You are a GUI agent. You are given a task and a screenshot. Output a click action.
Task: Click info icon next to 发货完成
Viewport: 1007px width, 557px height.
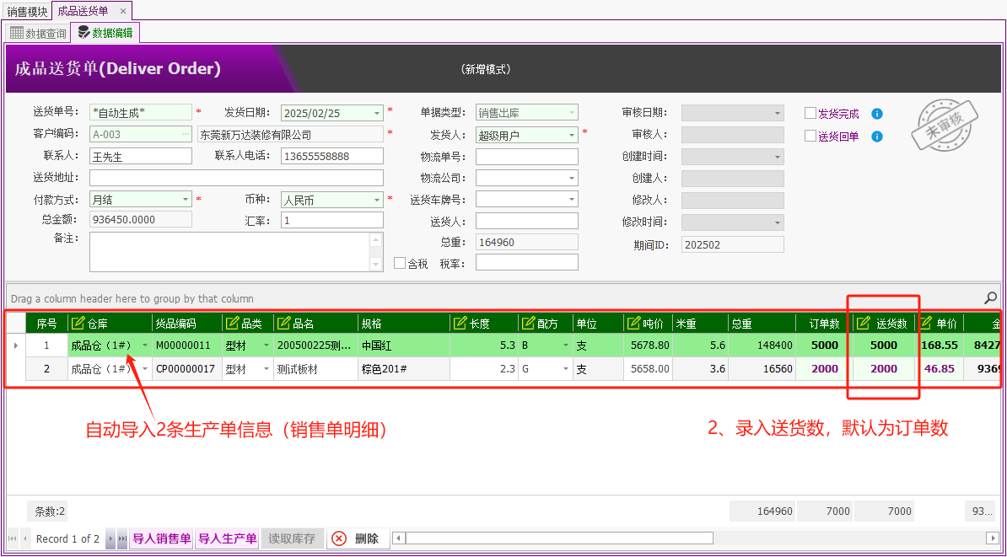coord(877,114)
